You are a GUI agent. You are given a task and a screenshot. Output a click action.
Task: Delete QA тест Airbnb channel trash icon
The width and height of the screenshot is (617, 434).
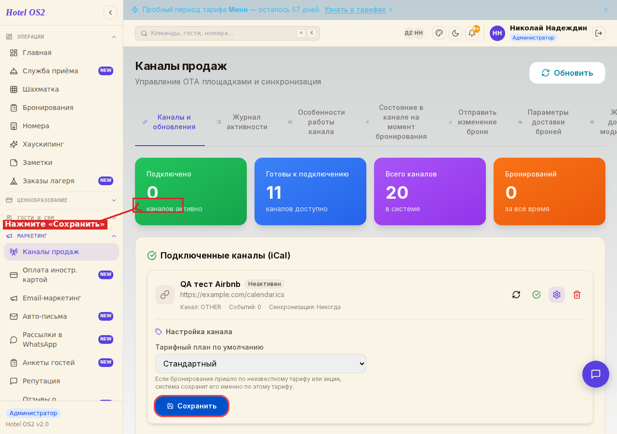tap(577, 295)
